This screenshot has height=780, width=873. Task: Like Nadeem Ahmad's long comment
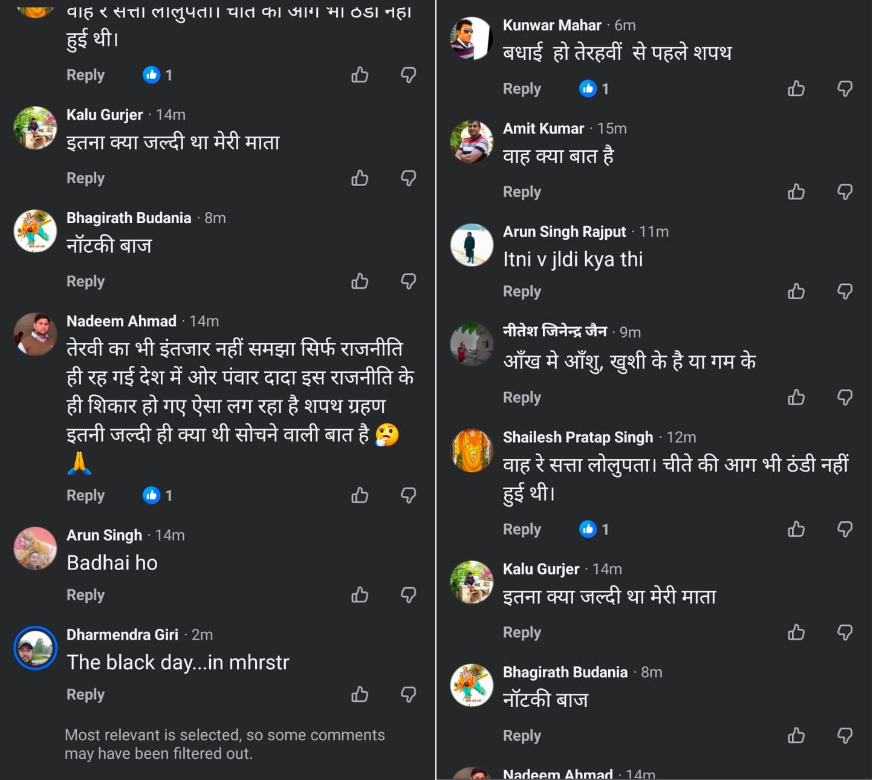(x=360, y=495)
